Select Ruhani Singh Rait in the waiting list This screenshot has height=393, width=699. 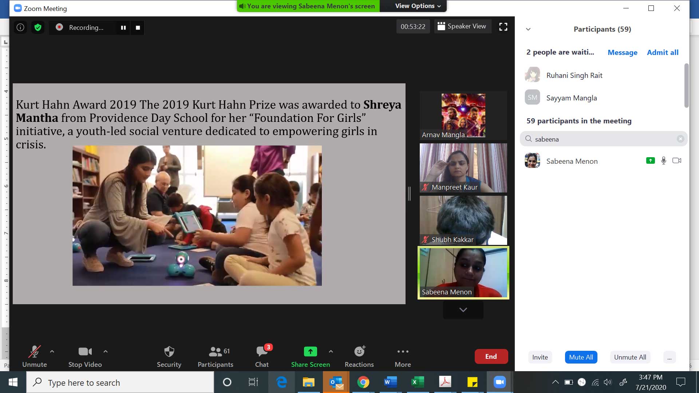tap(603, 75)
